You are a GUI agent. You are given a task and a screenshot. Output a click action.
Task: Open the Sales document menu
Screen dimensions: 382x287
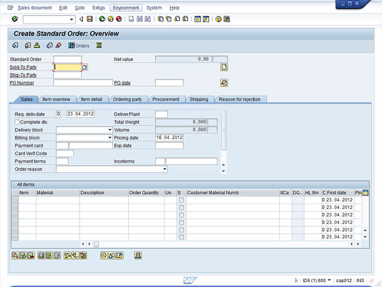[35, 8]
